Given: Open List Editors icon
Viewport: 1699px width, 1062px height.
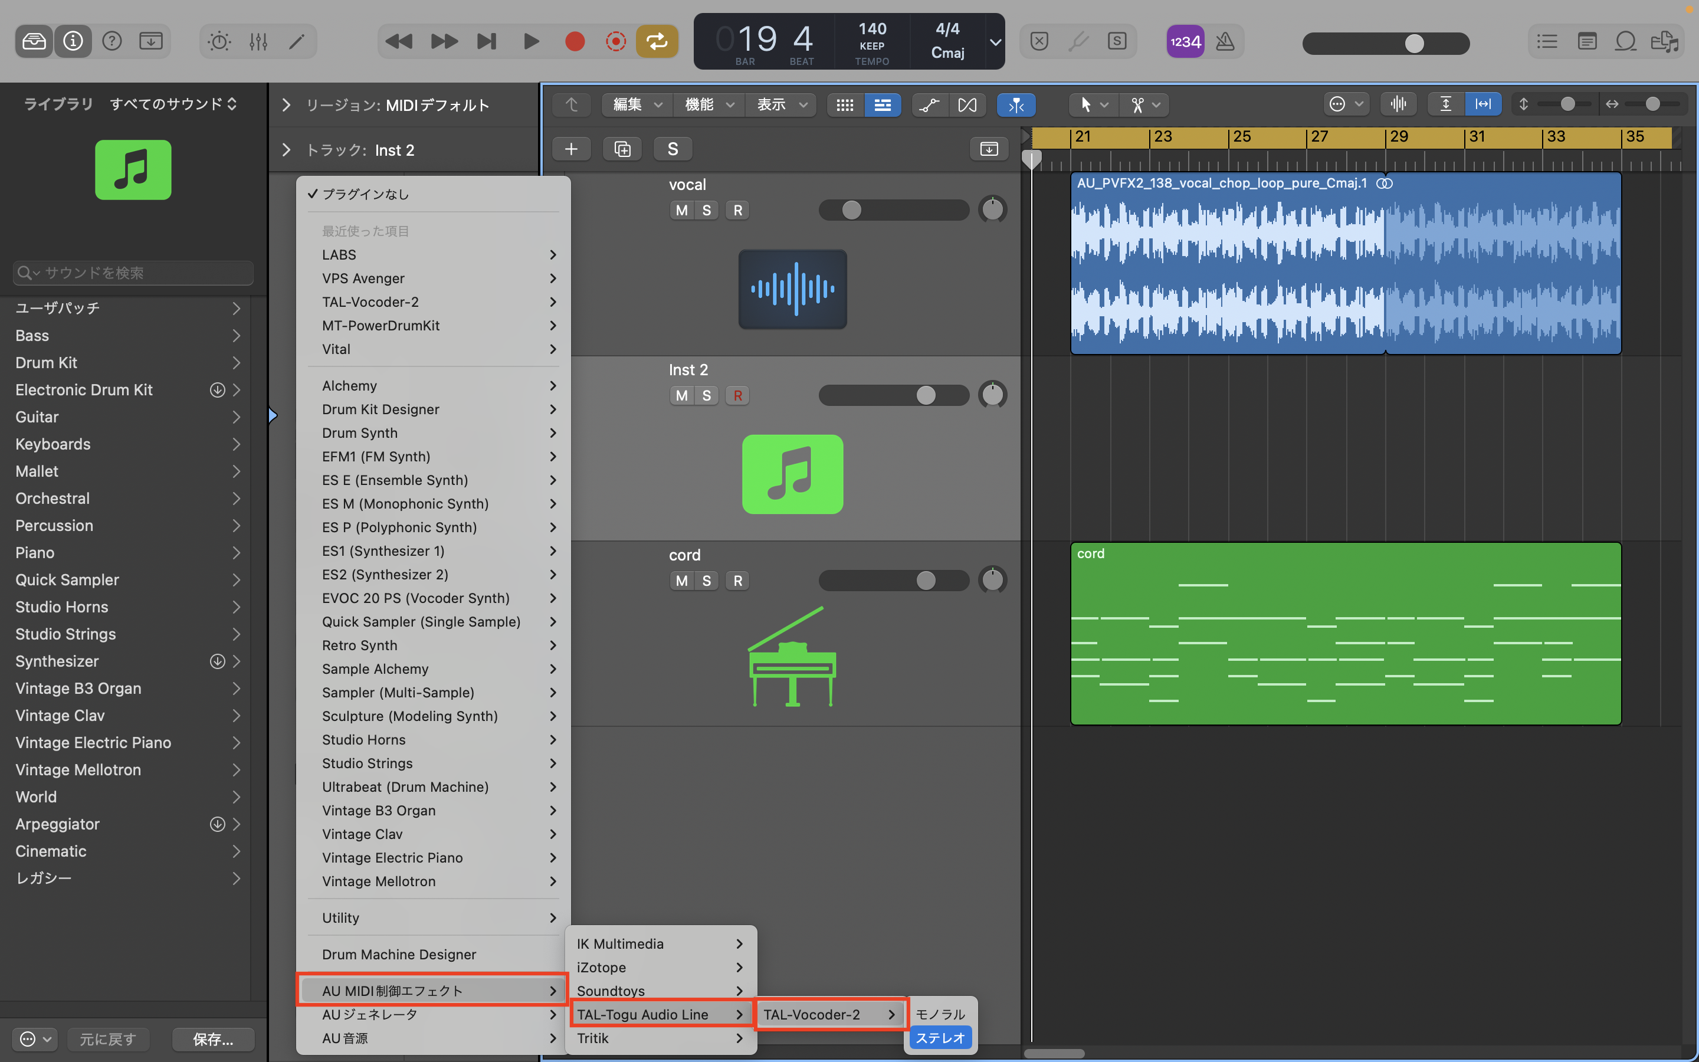Looking at the screenshot, I should click(x=1547, y=41).
